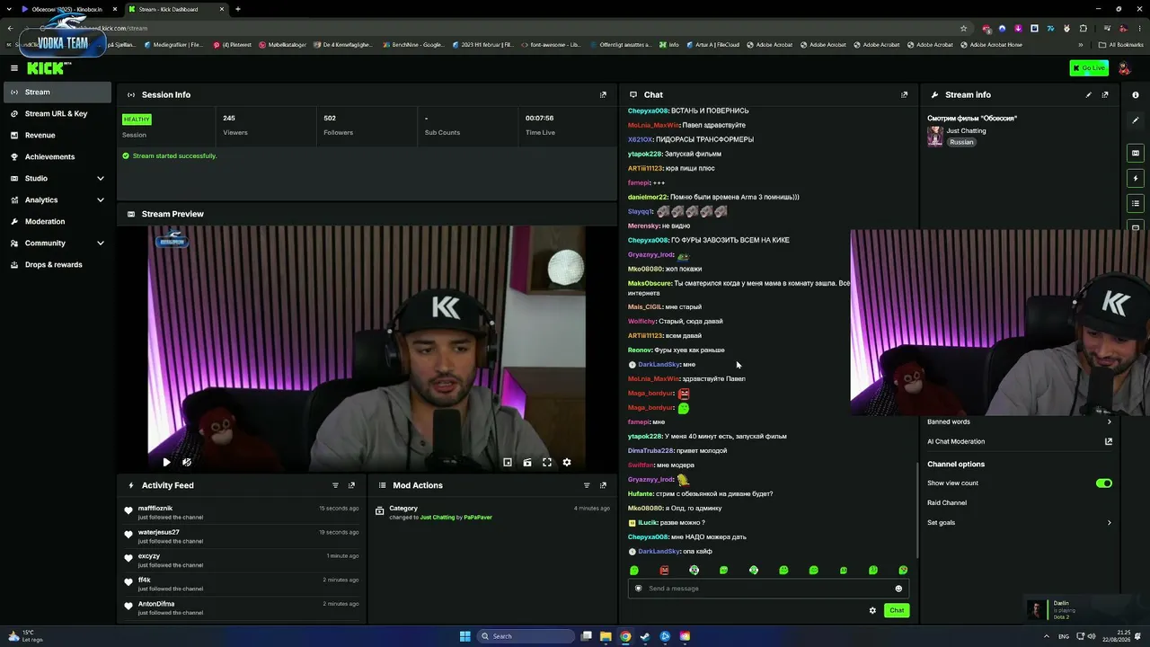Viewport: 1150px width, 647px height.
Task: Click the Go Live button
Action: pos(1089,68)
